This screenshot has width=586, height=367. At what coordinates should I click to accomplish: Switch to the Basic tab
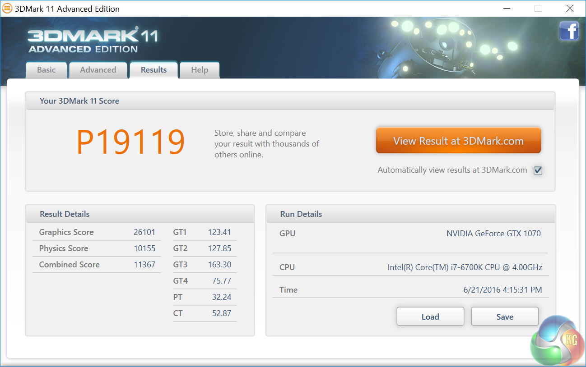pyautogui.click(x=47, y=70)
